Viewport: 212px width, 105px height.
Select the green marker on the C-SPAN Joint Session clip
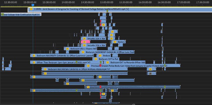107,11
